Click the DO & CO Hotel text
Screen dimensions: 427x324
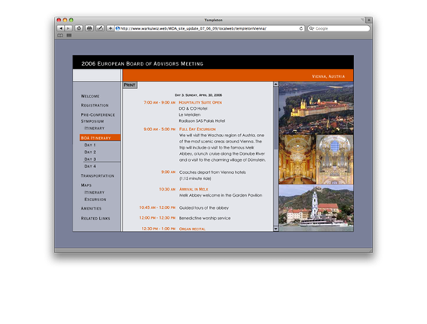[193, 108]
